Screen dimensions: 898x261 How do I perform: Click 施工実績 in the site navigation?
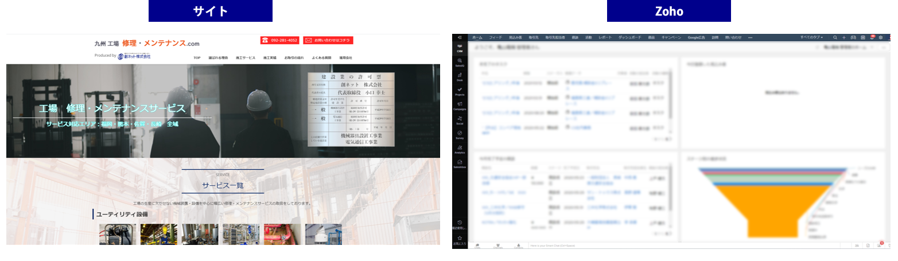point(270,58)
